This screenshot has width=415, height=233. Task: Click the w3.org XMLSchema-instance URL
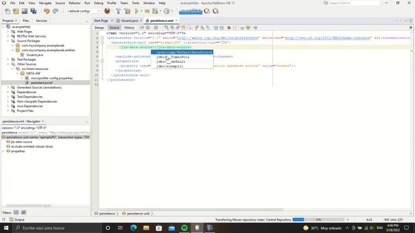tap(327, 38)
